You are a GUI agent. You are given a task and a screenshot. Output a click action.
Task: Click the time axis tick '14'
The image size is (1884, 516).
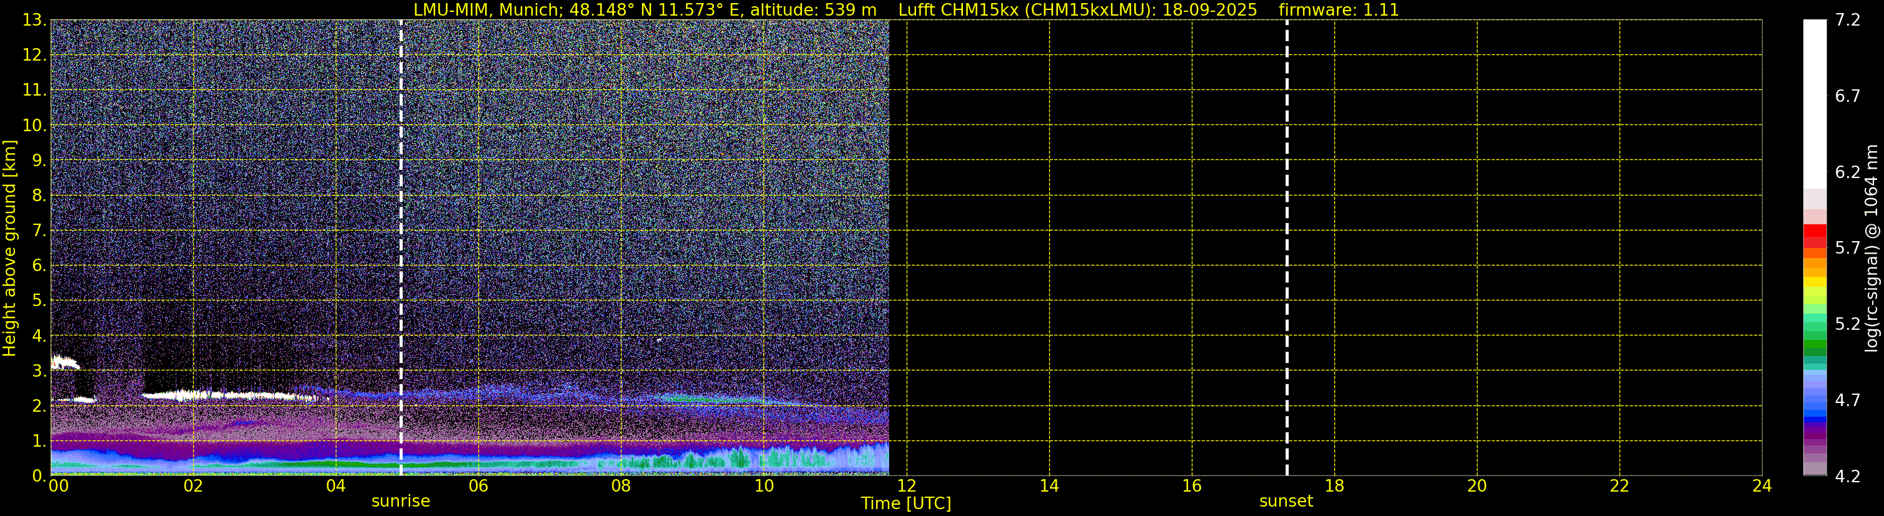[x=1049, y=486]
